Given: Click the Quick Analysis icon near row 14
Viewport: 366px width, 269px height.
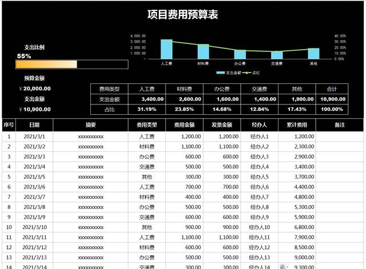Looking at the screenshot, I should point(282,266).
